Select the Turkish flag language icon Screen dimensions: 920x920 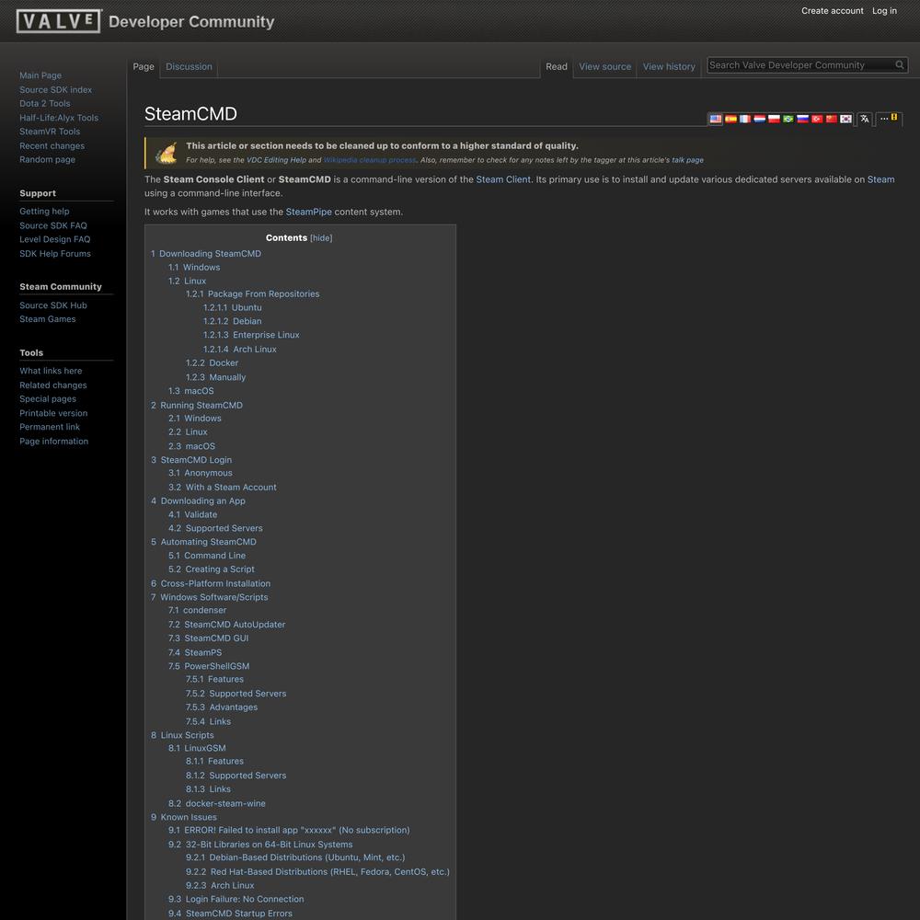click(817, 119)
